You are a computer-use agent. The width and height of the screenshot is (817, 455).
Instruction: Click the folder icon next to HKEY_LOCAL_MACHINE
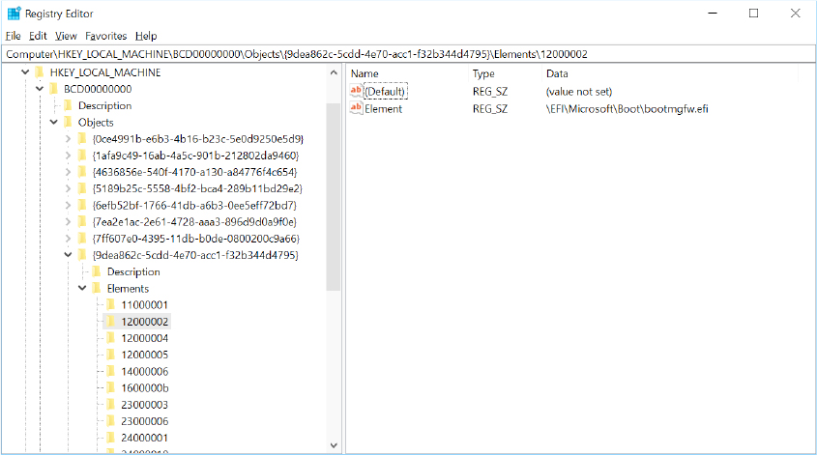(x=39, y=72)
